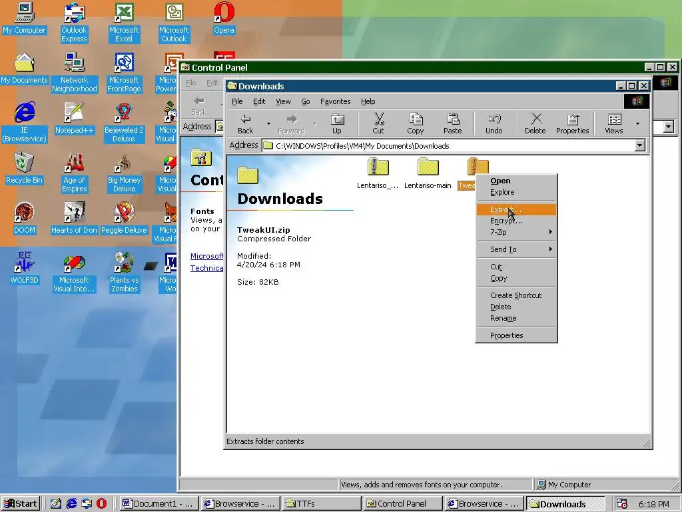
Task: Launch Notepad++ from desktop
Action: click(x=75, y=119)
